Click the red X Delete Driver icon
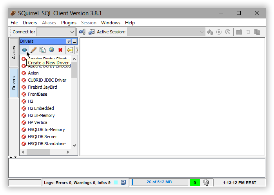 click(60, 50)
